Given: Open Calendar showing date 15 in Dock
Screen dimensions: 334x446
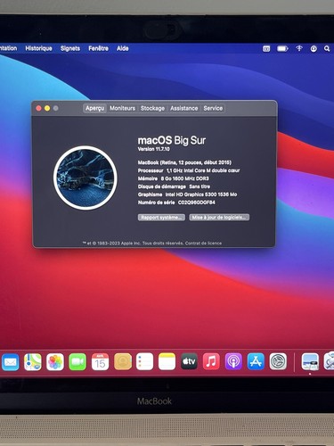Looking at the screenshot, I should 100,362.
